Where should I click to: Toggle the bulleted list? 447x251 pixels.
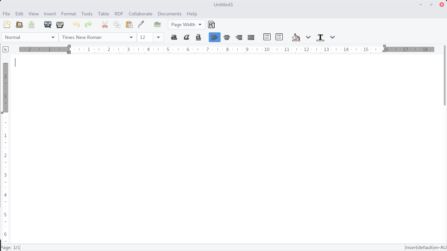(x=279, y=37)
